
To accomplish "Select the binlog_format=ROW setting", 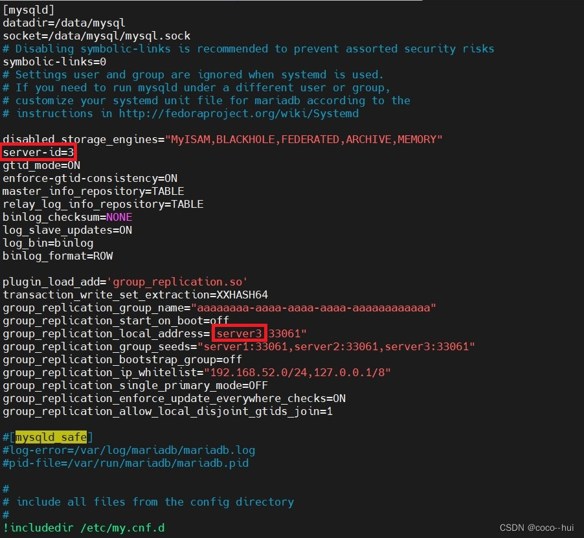I will tap(58, 256).
